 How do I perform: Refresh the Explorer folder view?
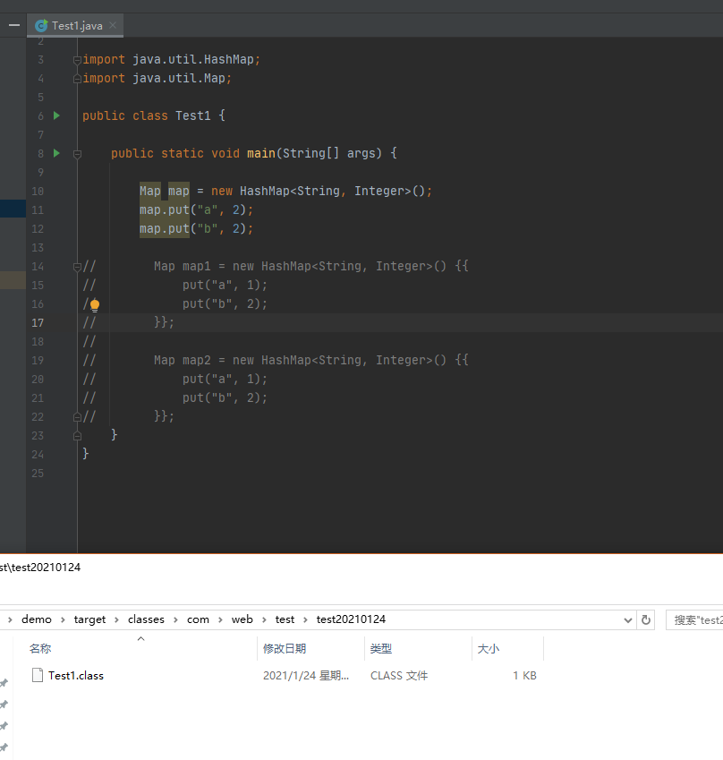click(x=646, y=620)
